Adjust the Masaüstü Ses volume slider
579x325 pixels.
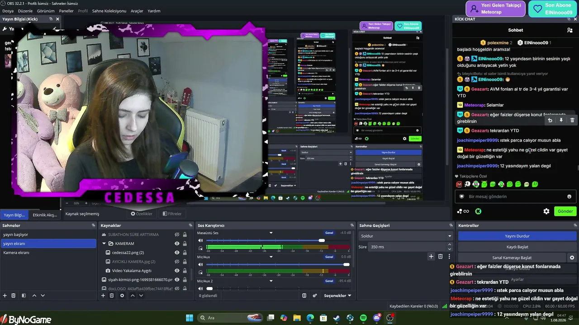[x=322, y=241]
